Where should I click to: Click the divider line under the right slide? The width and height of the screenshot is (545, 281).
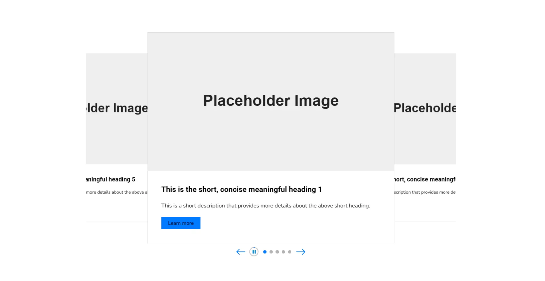[425, 222]
